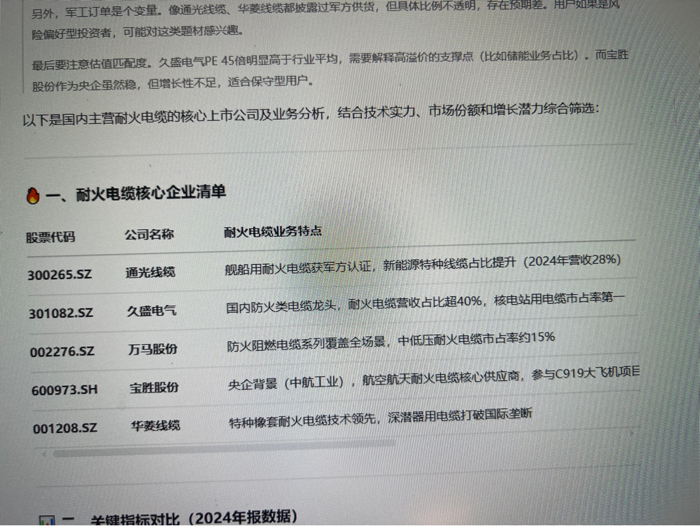The width and height of the screenshot is (700, 526).
Task: Click the left arrow of the table scrollbar
Action: point(44,454)
